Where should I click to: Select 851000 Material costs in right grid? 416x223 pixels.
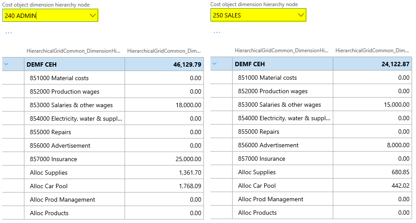(267, 78)
